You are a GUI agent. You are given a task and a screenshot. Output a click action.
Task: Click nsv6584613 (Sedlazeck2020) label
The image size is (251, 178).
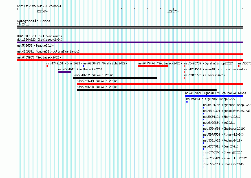tap(80, 69)
